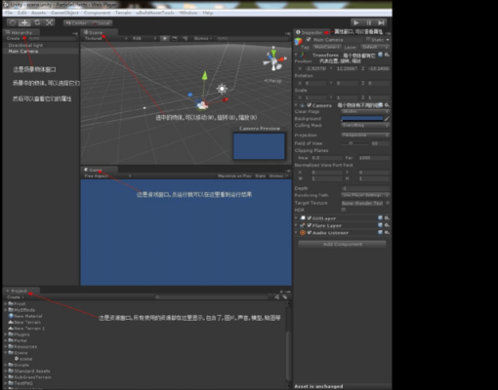Toggle scene audio speaker icon
Screen dimensions: 498x390
(x=185, y=39)
